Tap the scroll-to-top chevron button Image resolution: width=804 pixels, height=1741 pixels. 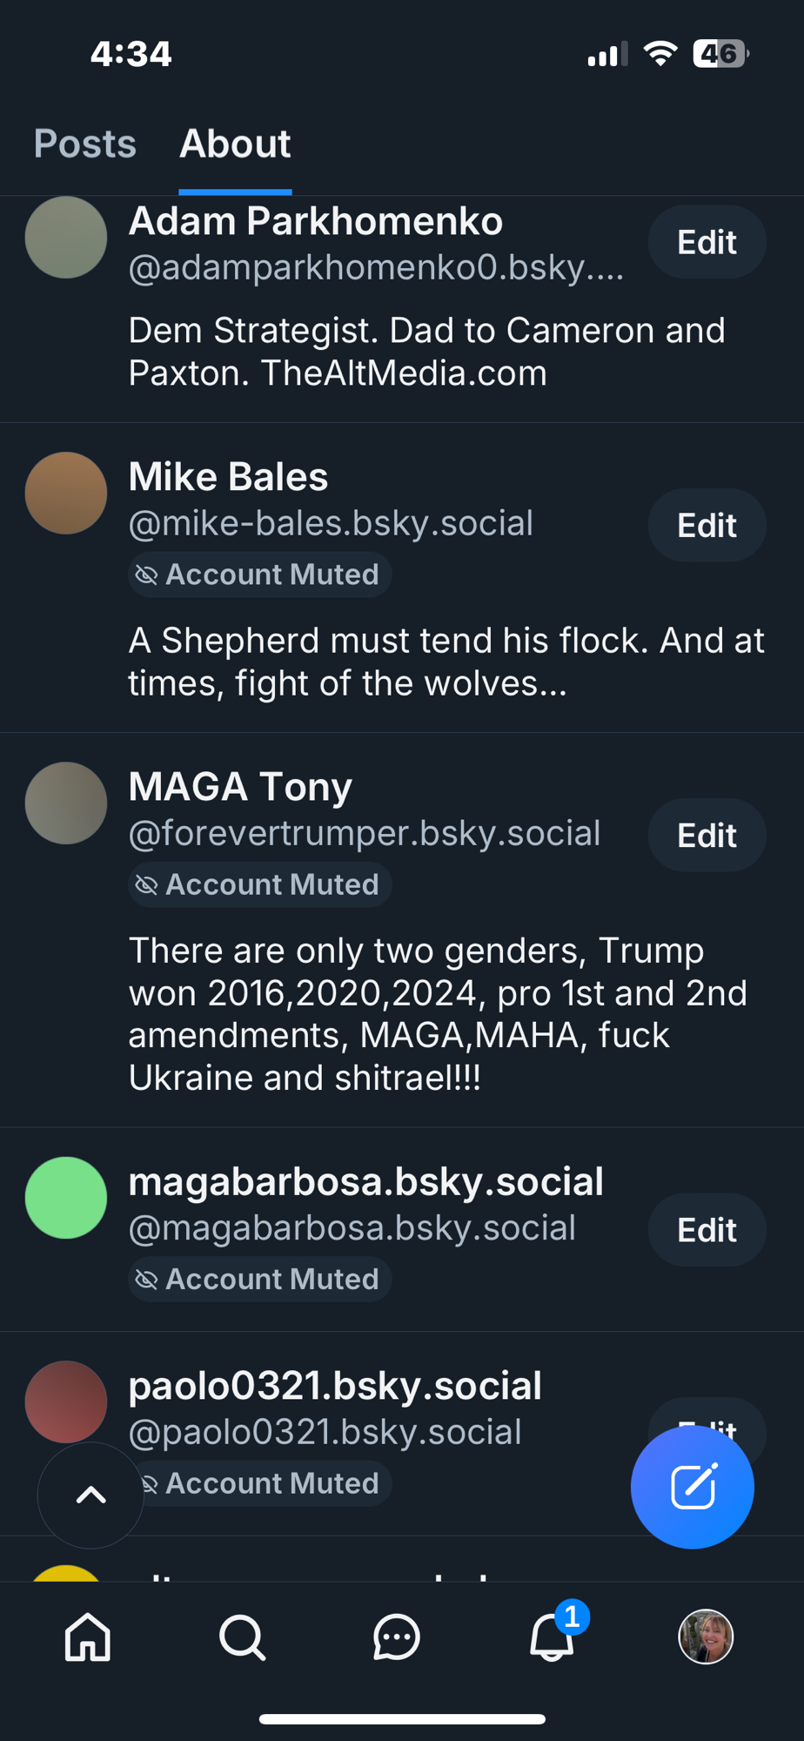point(90,1495)
